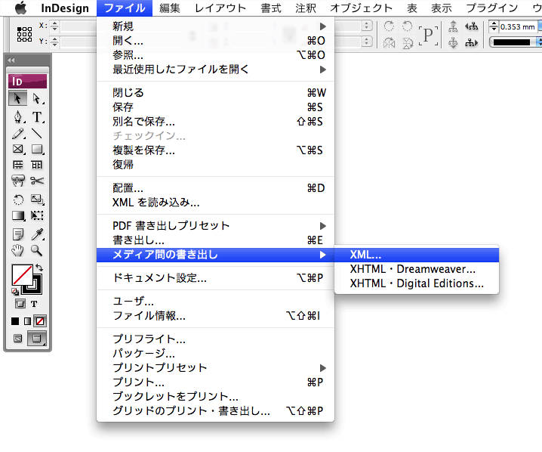Switch to Preview view mode
The image size is (542, 452).
(x=37, y=338)
